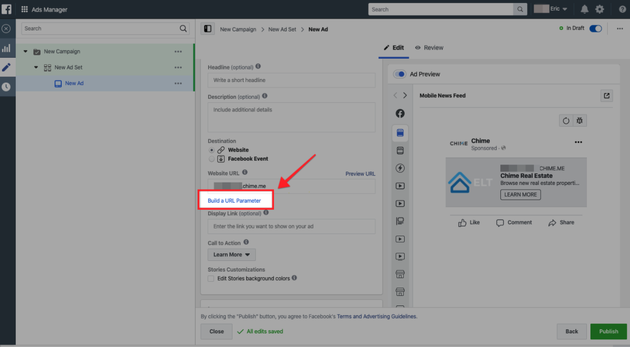The height and width of the screenshot is (347, 630).
Task: Open the more options dots for New Campaign row
Action: (x=178, y=51)
